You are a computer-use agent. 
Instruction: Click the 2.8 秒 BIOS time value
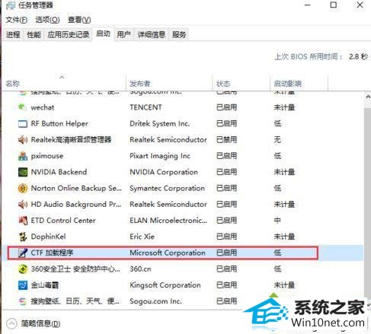pos(358,56)
